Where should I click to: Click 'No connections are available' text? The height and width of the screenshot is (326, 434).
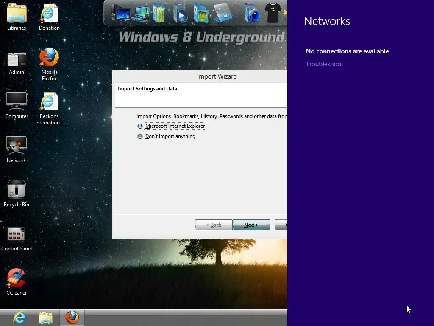pos(348,51)
